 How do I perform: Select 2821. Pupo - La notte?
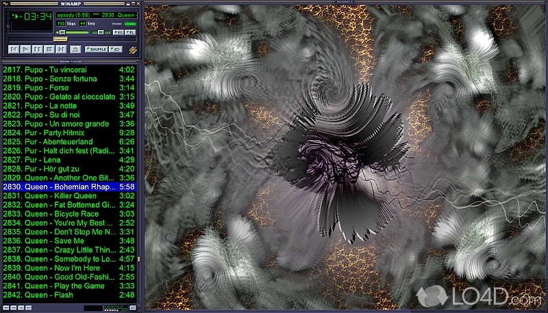(69, 106)
